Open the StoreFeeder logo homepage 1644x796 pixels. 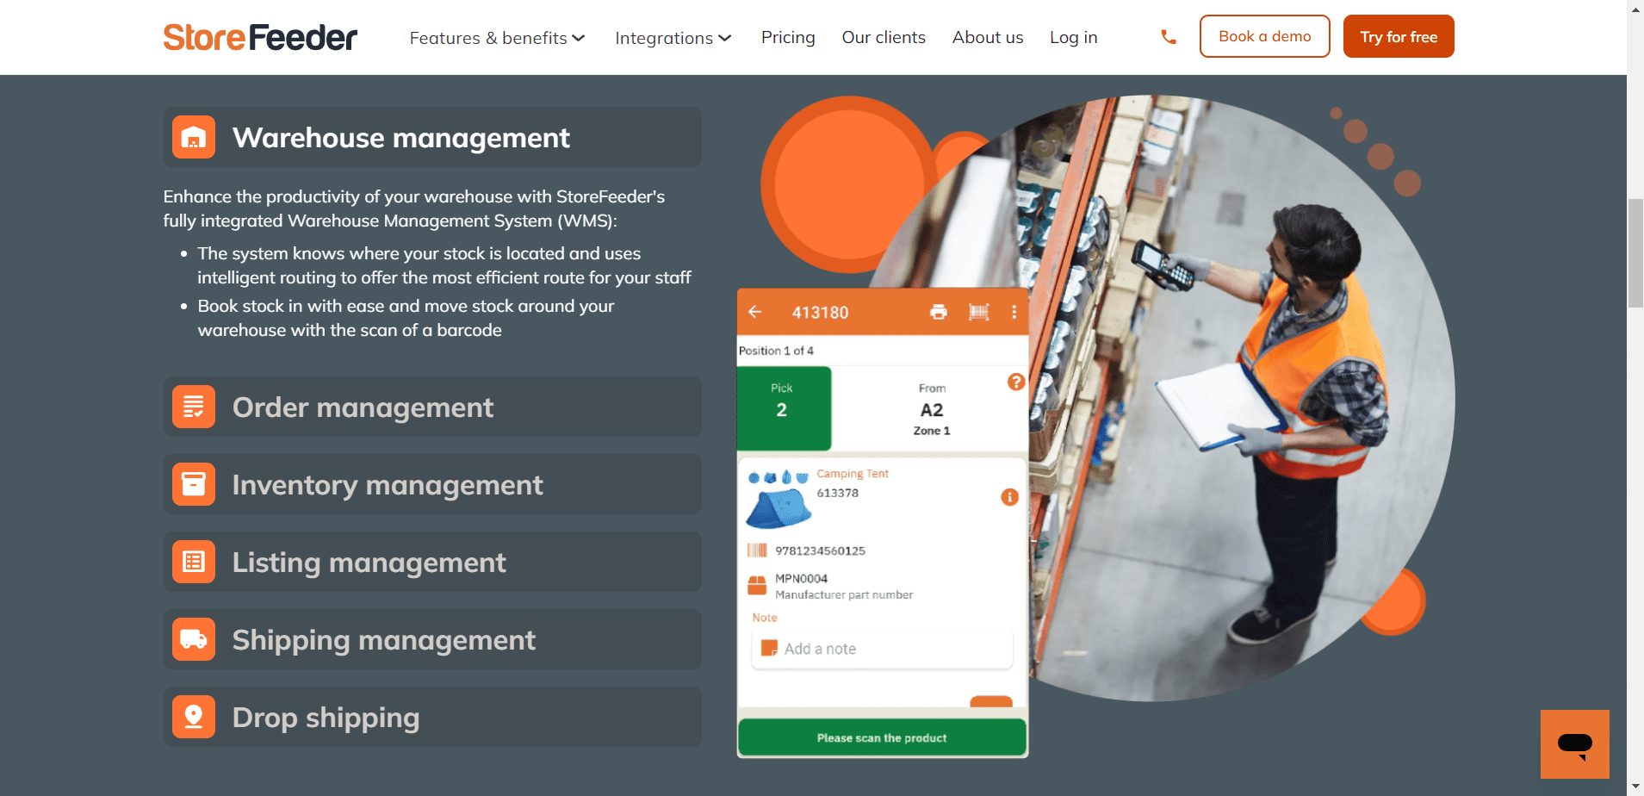tap(260, 37)
